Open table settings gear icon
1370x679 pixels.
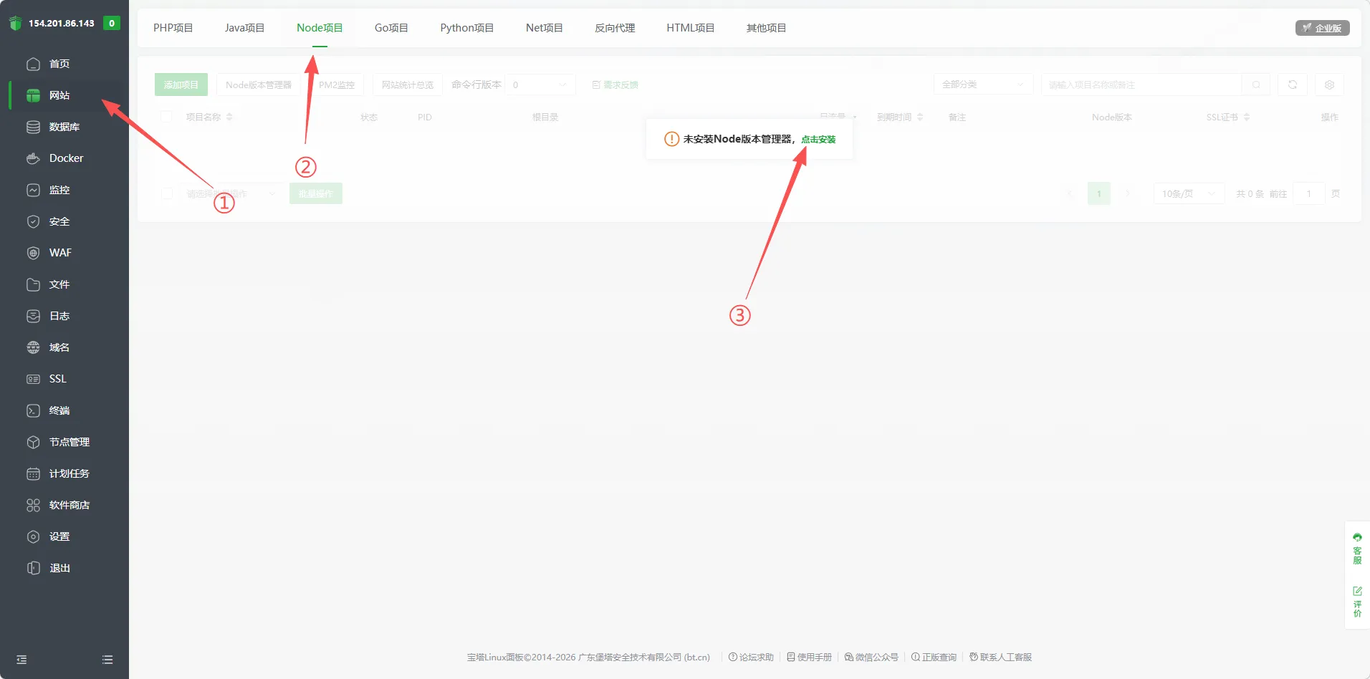1329,85
